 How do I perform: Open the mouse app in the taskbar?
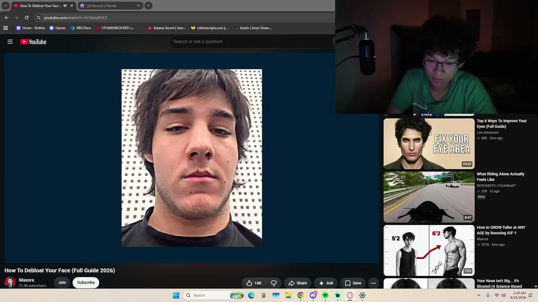point(264,295)
